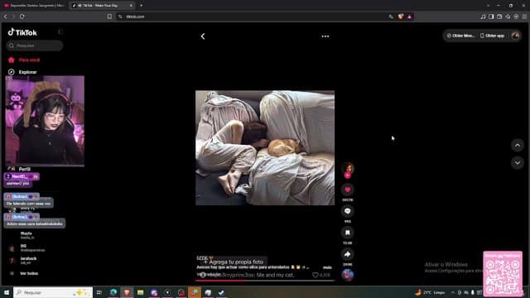Seek on the red video progress bar
Viewport: 530px width, 298px height.
point(265,281)
